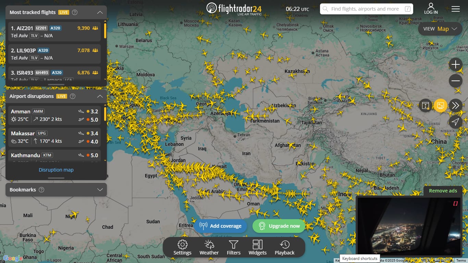Select the Settings icon in bottom toolbar
The width and height of the screenshot is (468, 263).
point(182,247)
